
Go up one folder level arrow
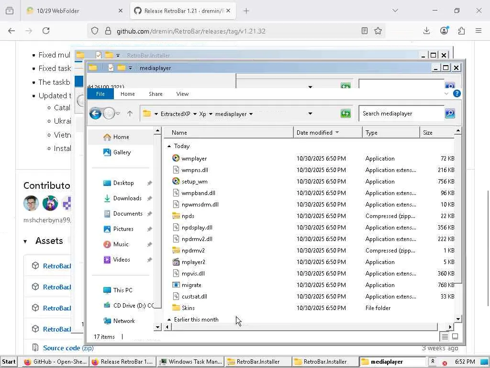pyautogui.click(x=130, y=114)
